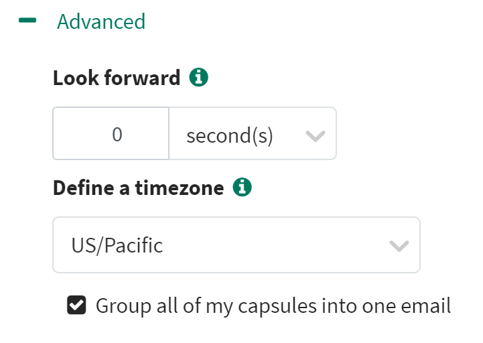
Task: Click the 0 value in Look forward
Action: (117, 135)
